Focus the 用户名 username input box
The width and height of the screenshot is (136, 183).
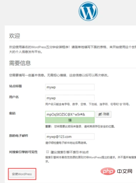pos(70,98)
